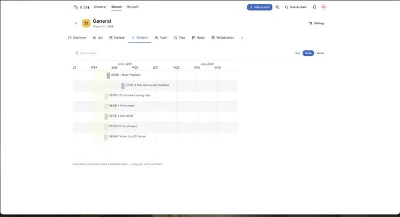Click the W24 week header
400x217 pixels.
(x=94, y=68)
